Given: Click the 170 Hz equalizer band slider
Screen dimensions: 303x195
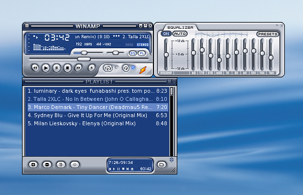Looking at the screenshot, I should pyautogui.click(x=202, y=54).
